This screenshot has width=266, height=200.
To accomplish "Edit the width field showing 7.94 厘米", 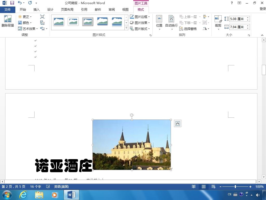I will click(237, 27).
